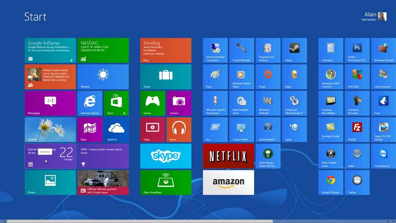The width and height of the screenshot is (396, 223).
Task: Launch Vegas Pro 12.0 (64-bit)
Action: click(x=384, y=130)
